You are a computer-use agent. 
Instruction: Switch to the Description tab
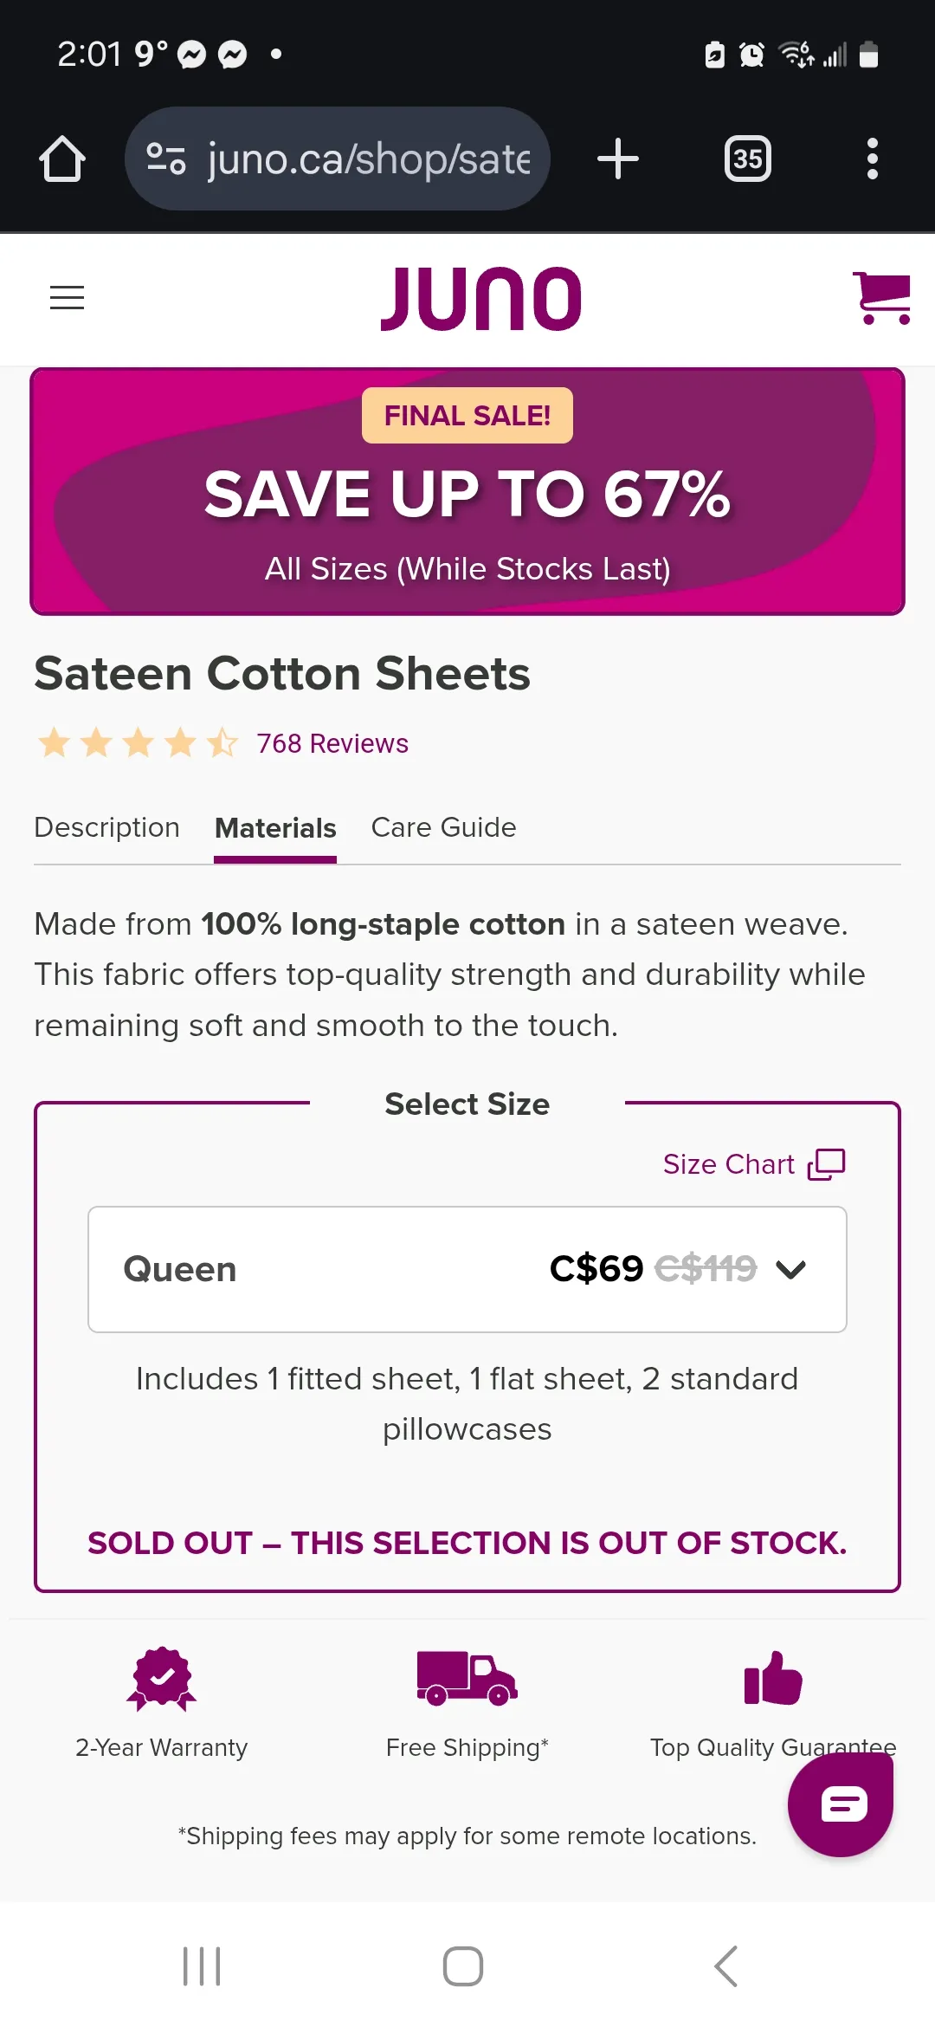coord(107,828)
